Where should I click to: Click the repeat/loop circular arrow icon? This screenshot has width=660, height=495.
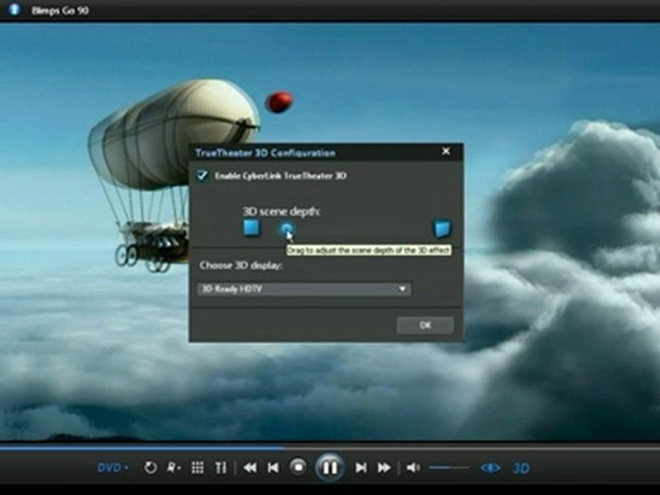click(151, 467)
